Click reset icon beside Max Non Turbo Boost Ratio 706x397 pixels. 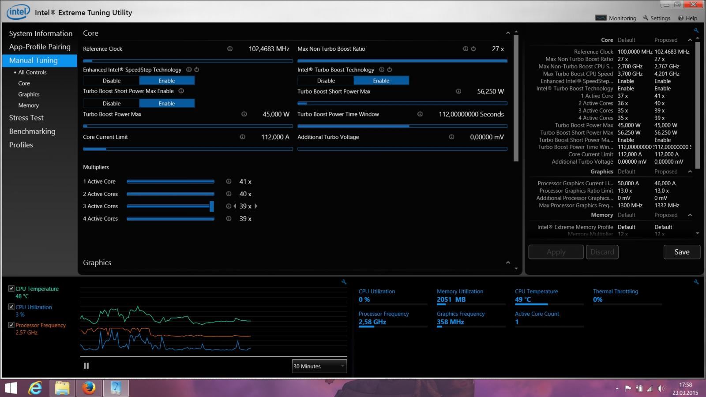click(x=473, y=49)
